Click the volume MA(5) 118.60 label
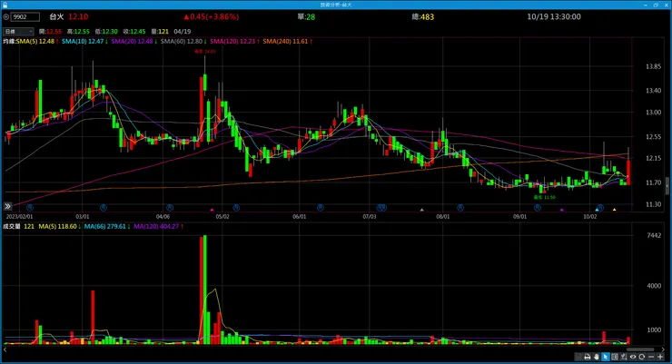This screenshot has height=364, width=672. click(57, 227)
